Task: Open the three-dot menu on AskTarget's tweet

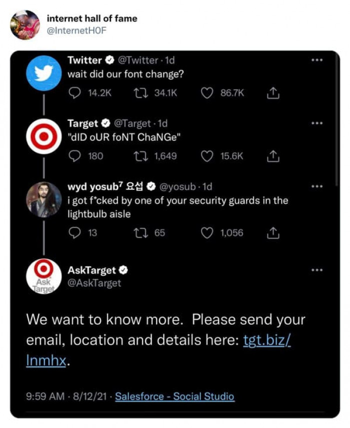Action: (x=316, y=270)
